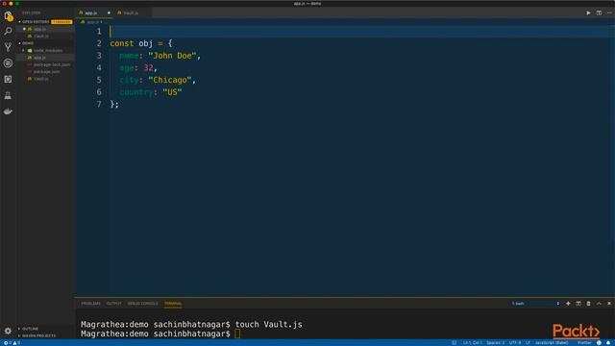Open the Search view in activity bar
This screenshot has width=615, height=346.
(x=8, y=31)
